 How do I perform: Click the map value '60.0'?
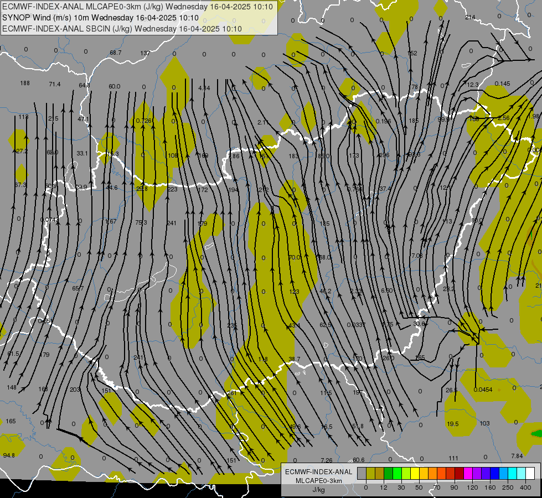click(115, 86)
